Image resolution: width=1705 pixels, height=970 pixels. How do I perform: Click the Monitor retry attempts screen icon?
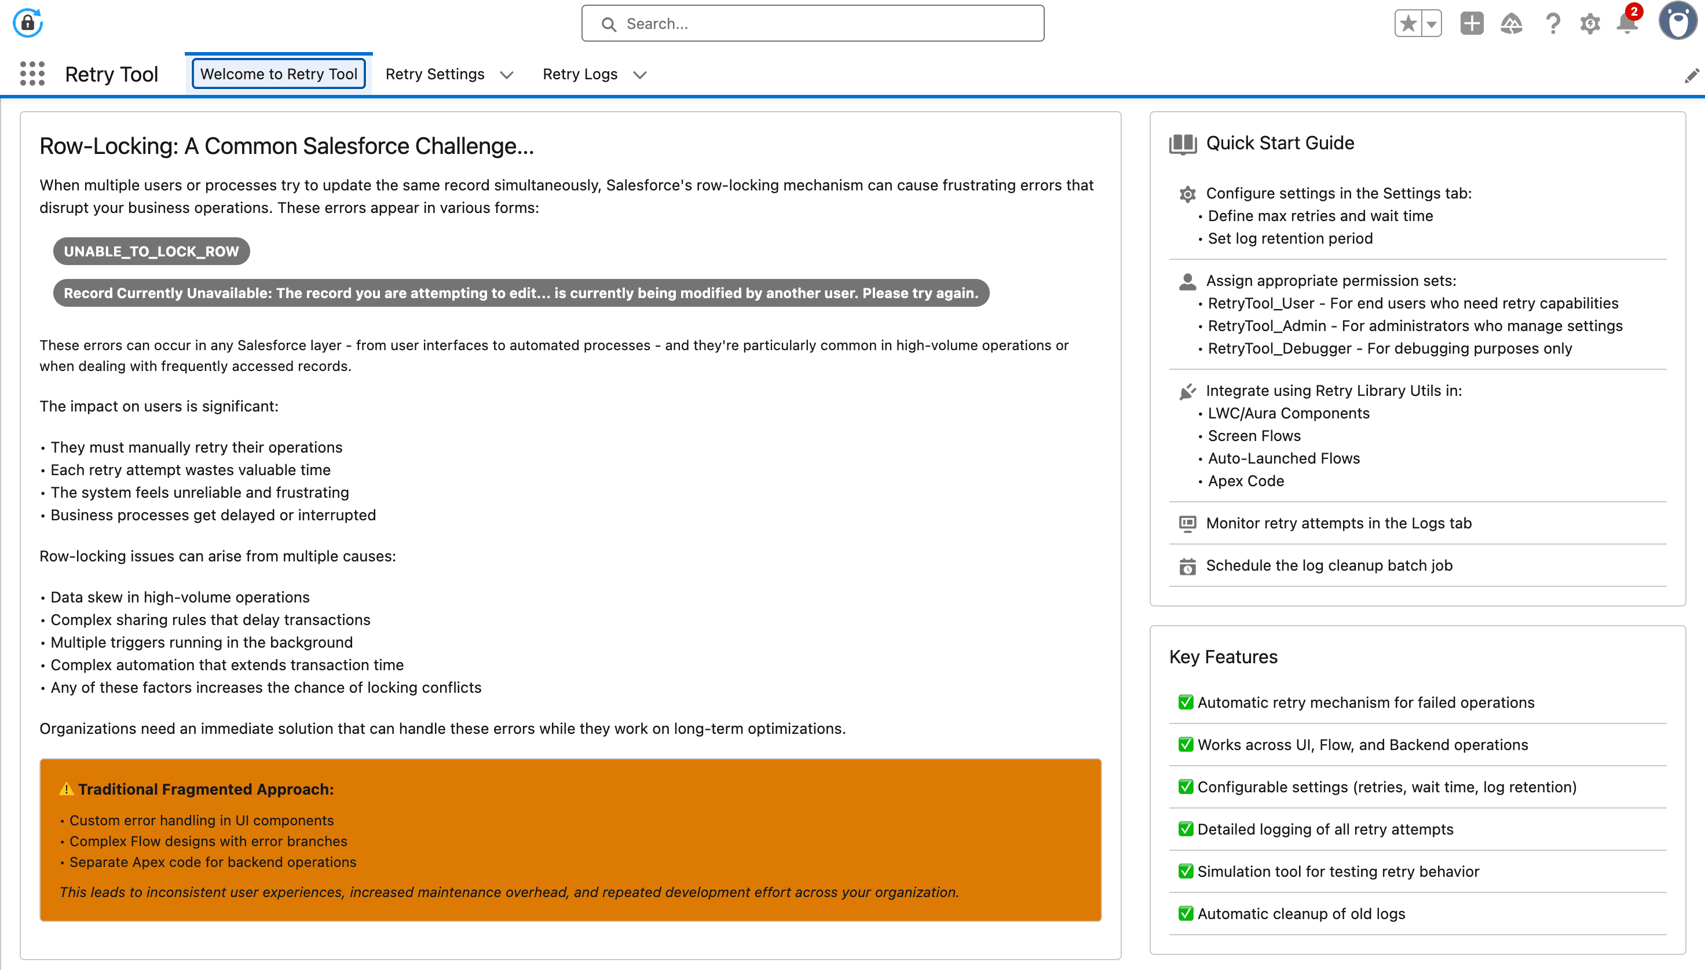[x=1187, y=524]
